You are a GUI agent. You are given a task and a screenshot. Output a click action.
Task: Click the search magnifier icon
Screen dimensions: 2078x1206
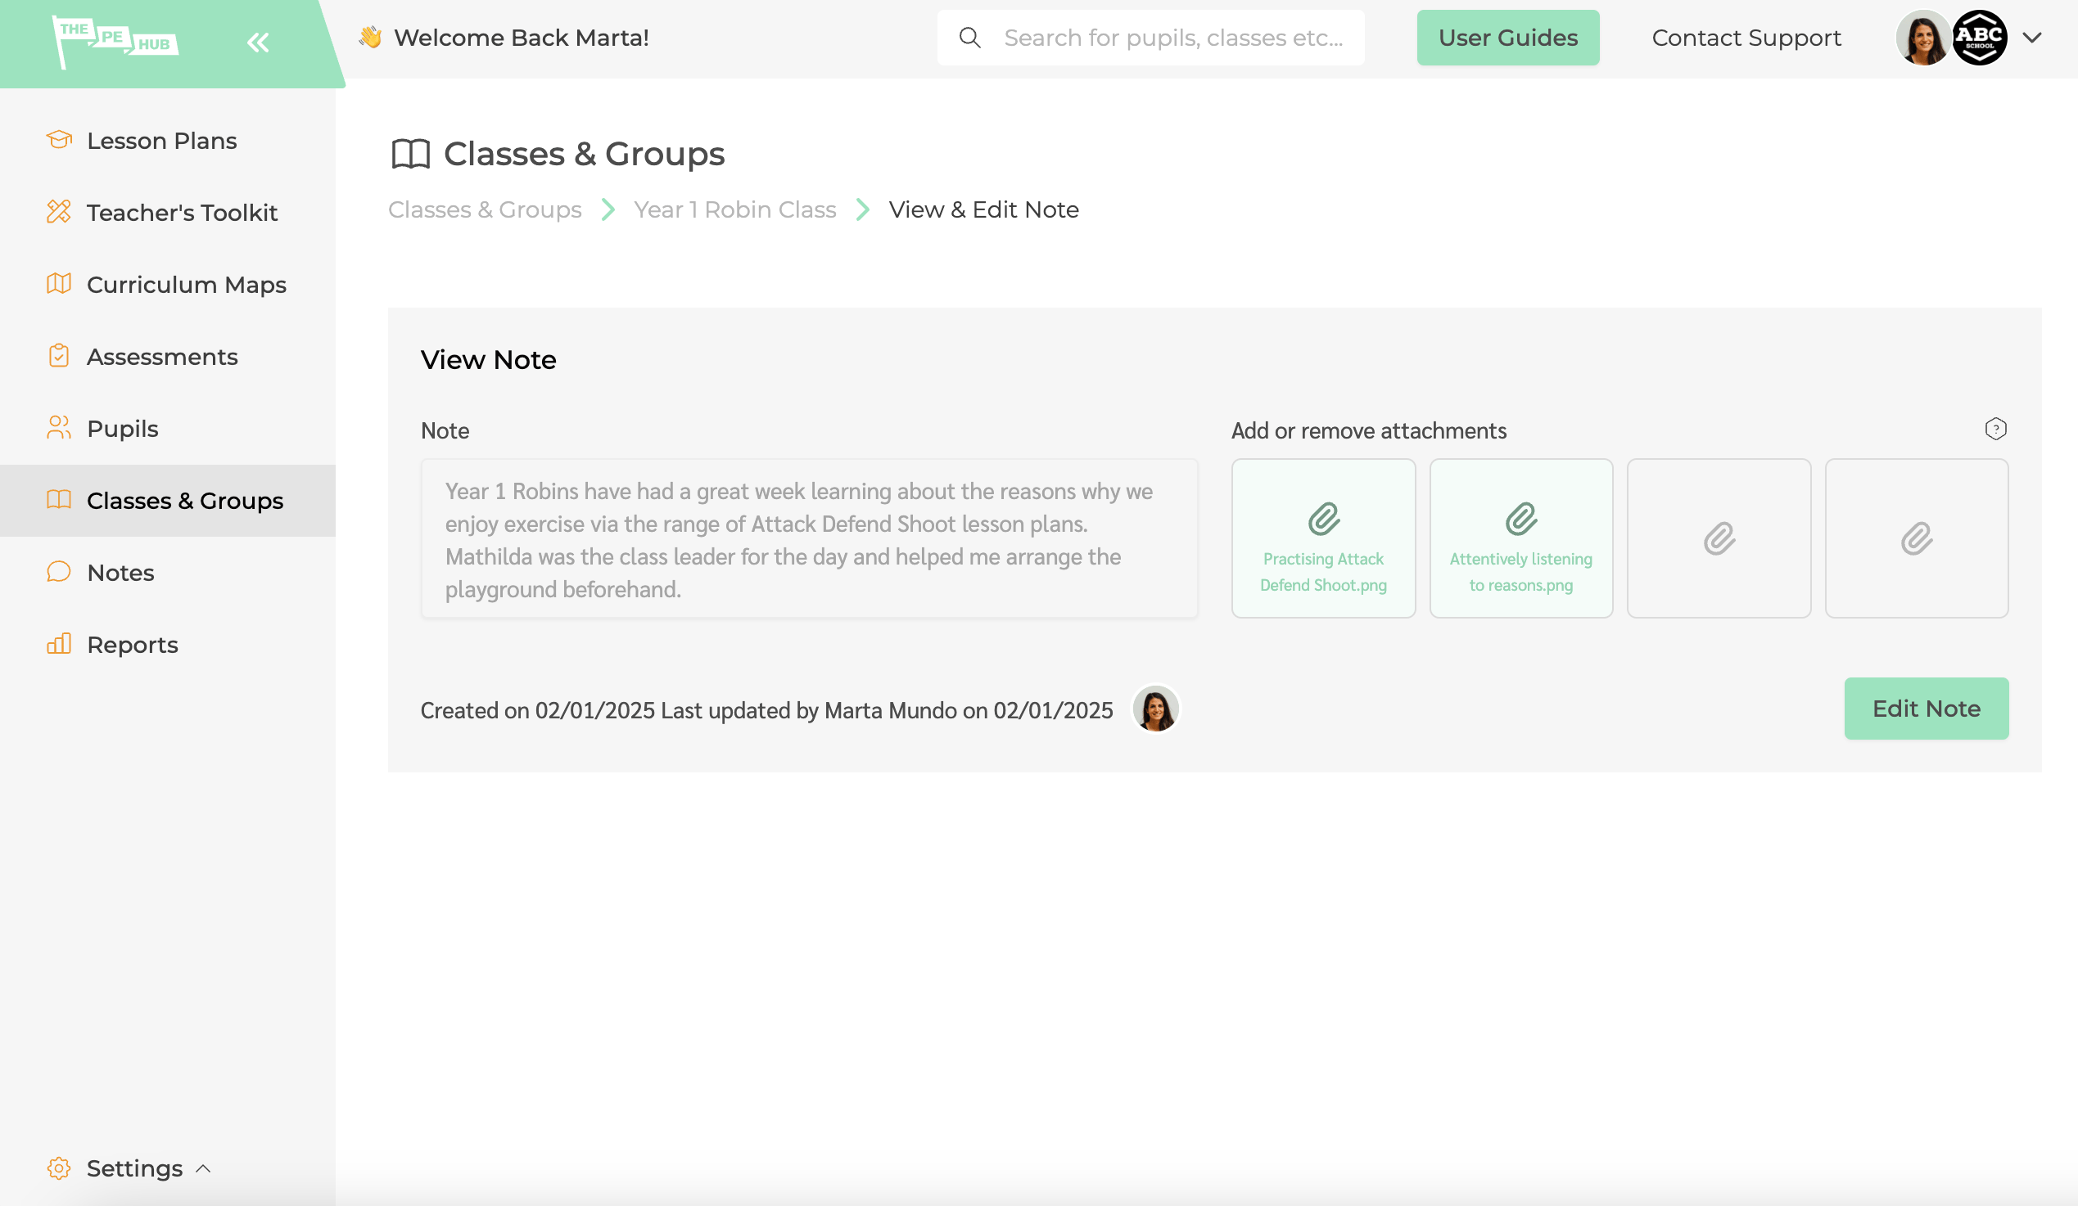tap(970, 37)
